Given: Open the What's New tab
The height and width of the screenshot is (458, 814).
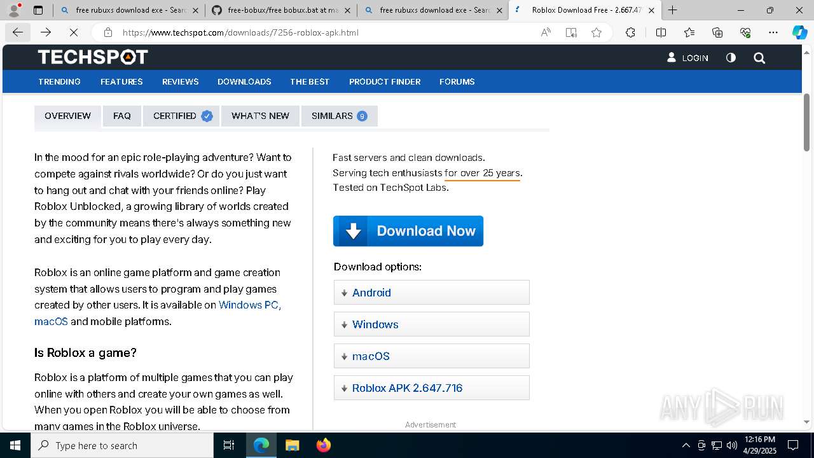Looking at the screenshot, I should click(x=260, y=116).
